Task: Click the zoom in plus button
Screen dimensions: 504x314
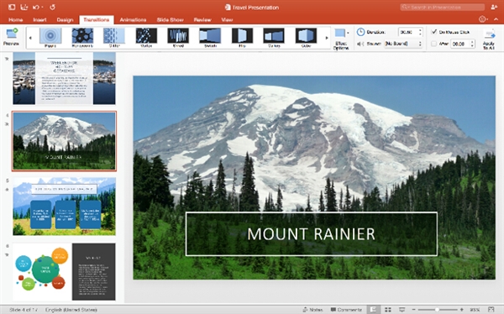Action: click(x=461, y=310)
